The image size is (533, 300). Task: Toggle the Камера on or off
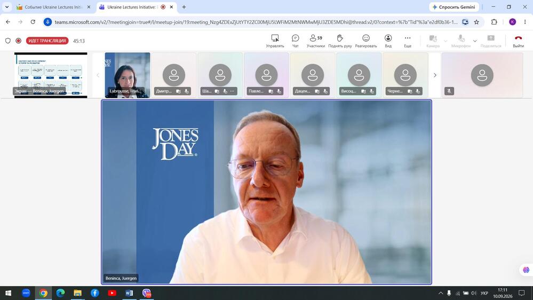(x=433, y=41)
